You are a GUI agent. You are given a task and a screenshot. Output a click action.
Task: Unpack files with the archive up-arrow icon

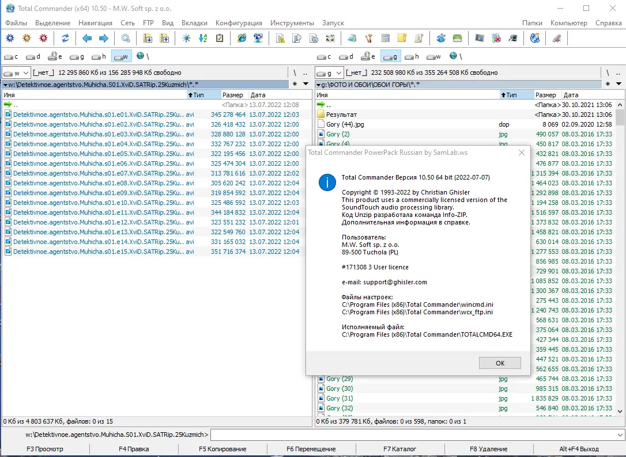[164, 39]
